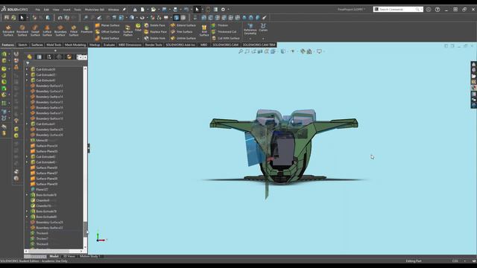This screenshot has width=477, height=268.
Task: Choose the Replace Face command
Action: 156,31
